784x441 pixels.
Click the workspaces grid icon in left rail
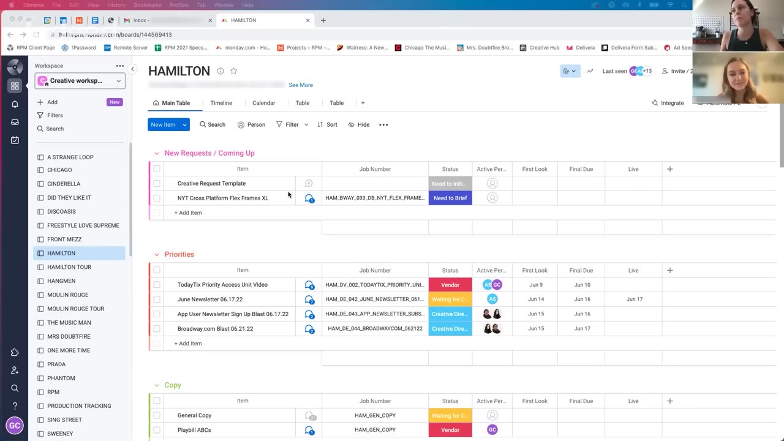point(15,86)
